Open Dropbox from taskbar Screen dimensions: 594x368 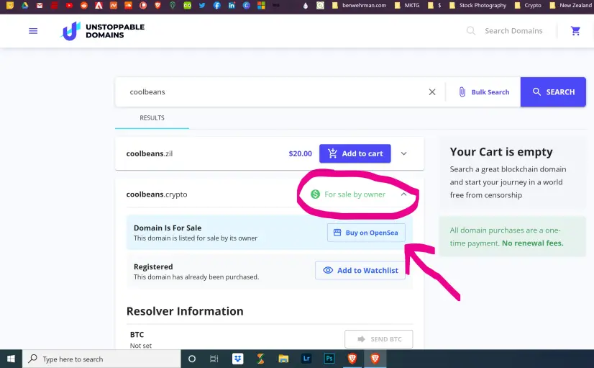[237, 359]
